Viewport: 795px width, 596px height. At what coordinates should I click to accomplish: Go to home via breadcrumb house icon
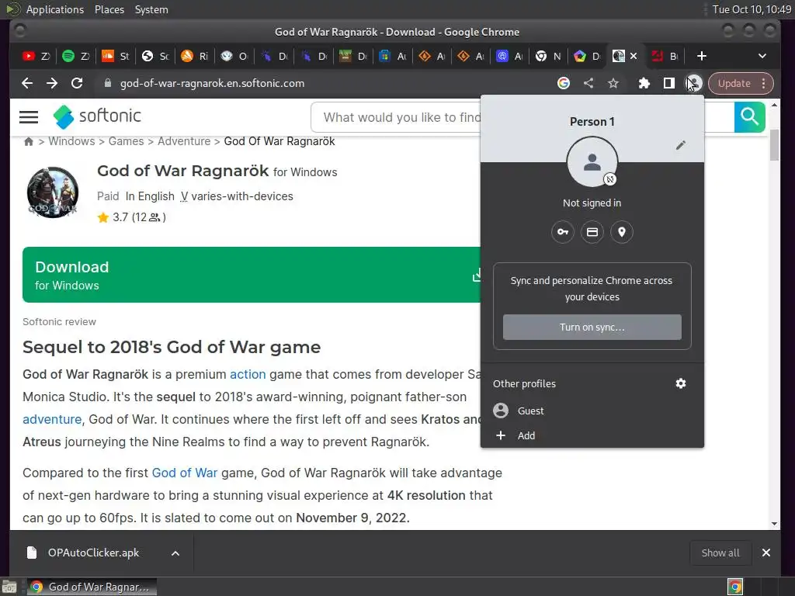(x=29, y=141)
